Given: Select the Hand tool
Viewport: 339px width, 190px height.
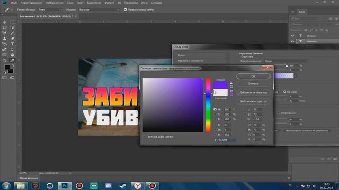Looking at the screenshot, I should [x=12, y=55].
